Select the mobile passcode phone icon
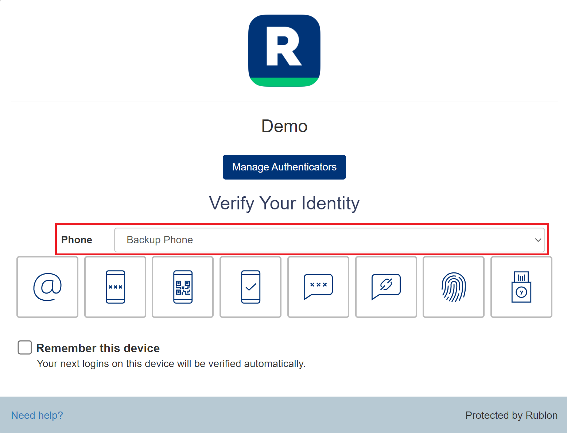Screen dimensions: 567x433 115,287
